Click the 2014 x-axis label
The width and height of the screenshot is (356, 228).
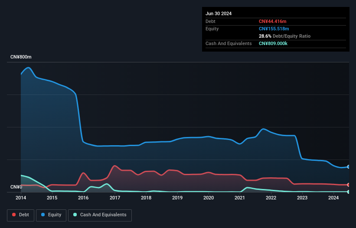coord(21,198)
